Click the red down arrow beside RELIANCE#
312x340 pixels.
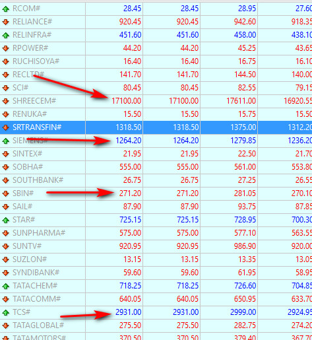6,22
